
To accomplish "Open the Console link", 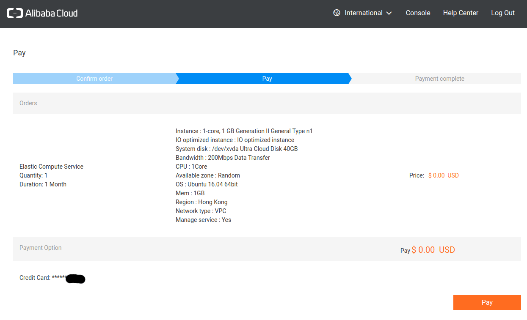I will [x=418, y=13].
